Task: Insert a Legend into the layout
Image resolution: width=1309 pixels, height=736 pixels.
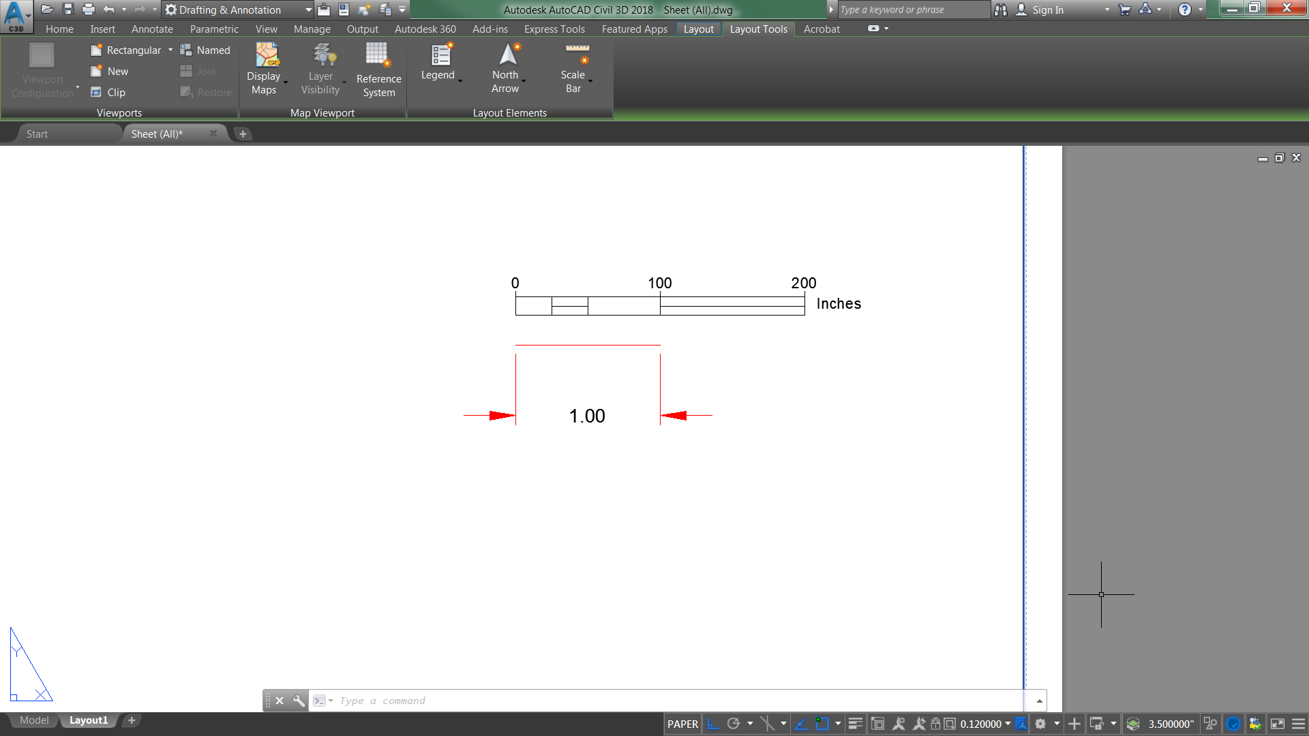Action: 440,65
